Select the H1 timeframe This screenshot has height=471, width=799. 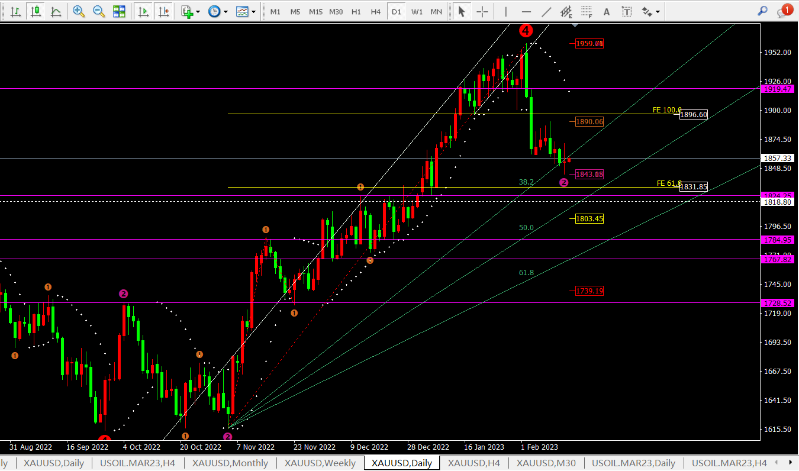click(356, 11)
